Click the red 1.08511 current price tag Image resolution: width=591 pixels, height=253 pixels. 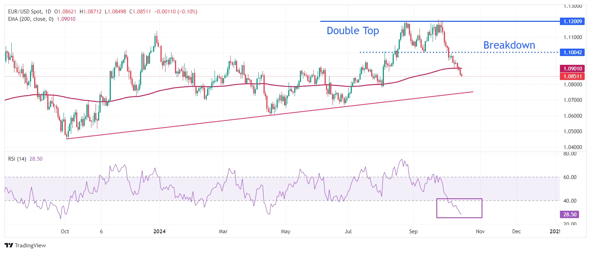[572, 76]
